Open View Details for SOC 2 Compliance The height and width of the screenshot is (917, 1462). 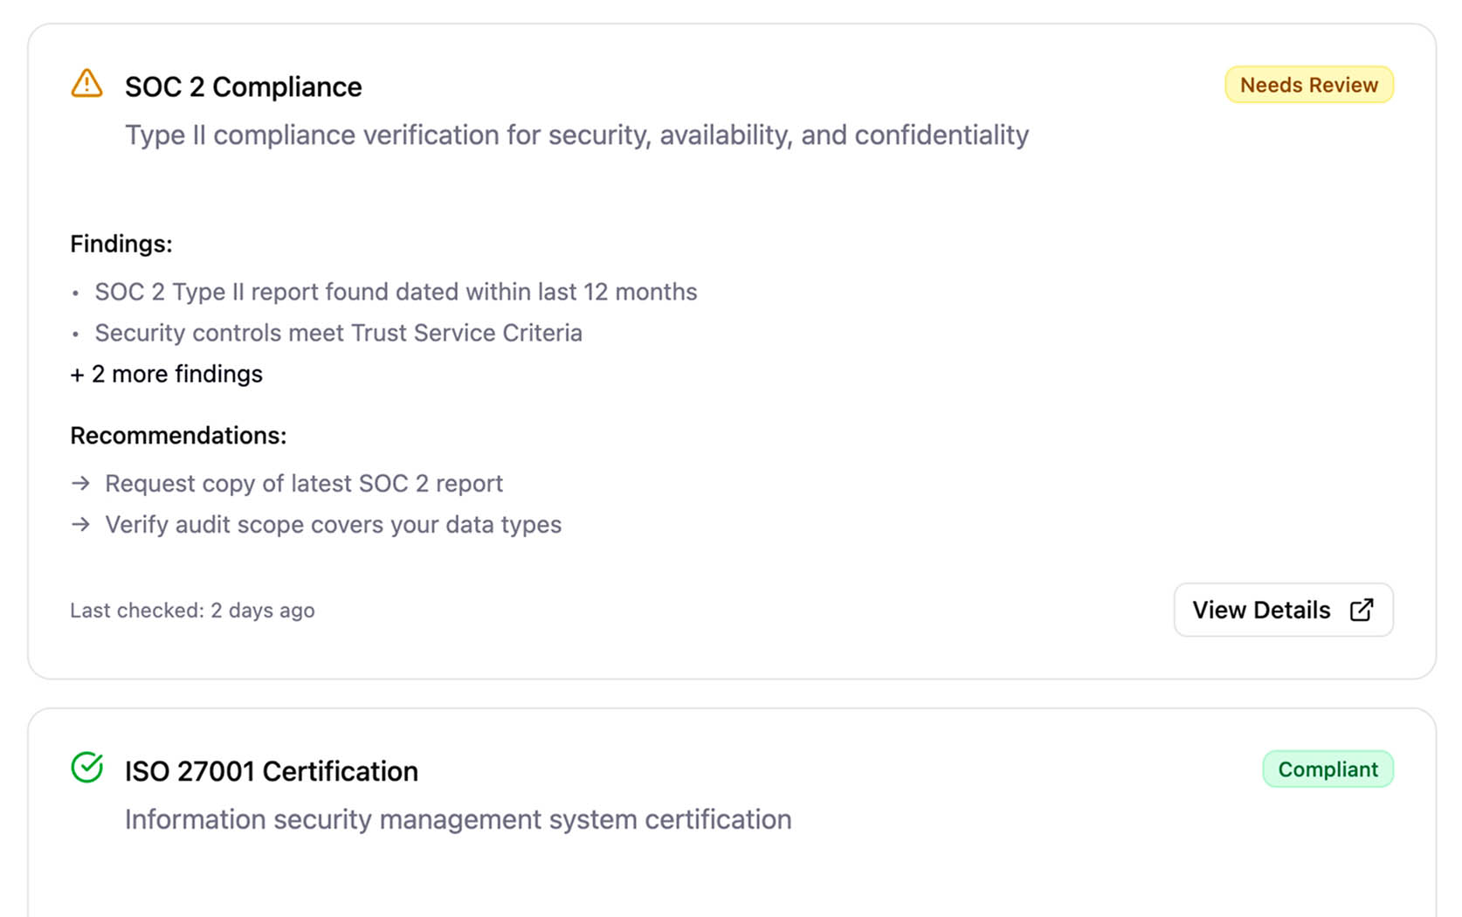1282,610
